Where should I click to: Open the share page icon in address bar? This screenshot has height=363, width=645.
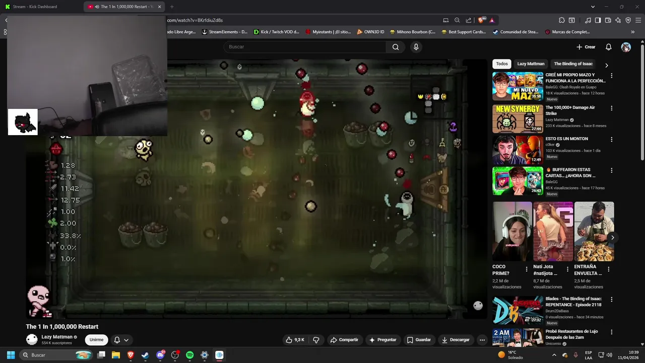pos(469,20)
